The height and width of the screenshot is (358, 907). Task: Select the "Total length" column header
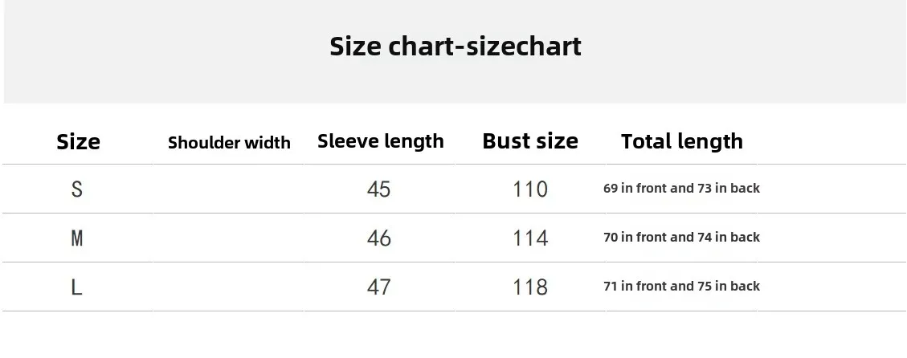click(x=681, y=141)
